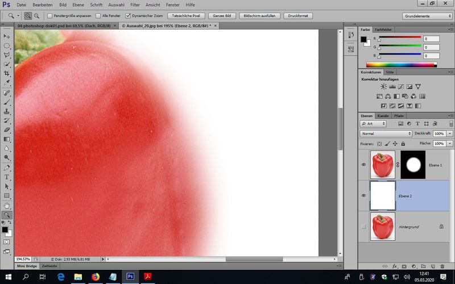
Task: Select the Crop tool in the toolbox
Action: point(7,74)
